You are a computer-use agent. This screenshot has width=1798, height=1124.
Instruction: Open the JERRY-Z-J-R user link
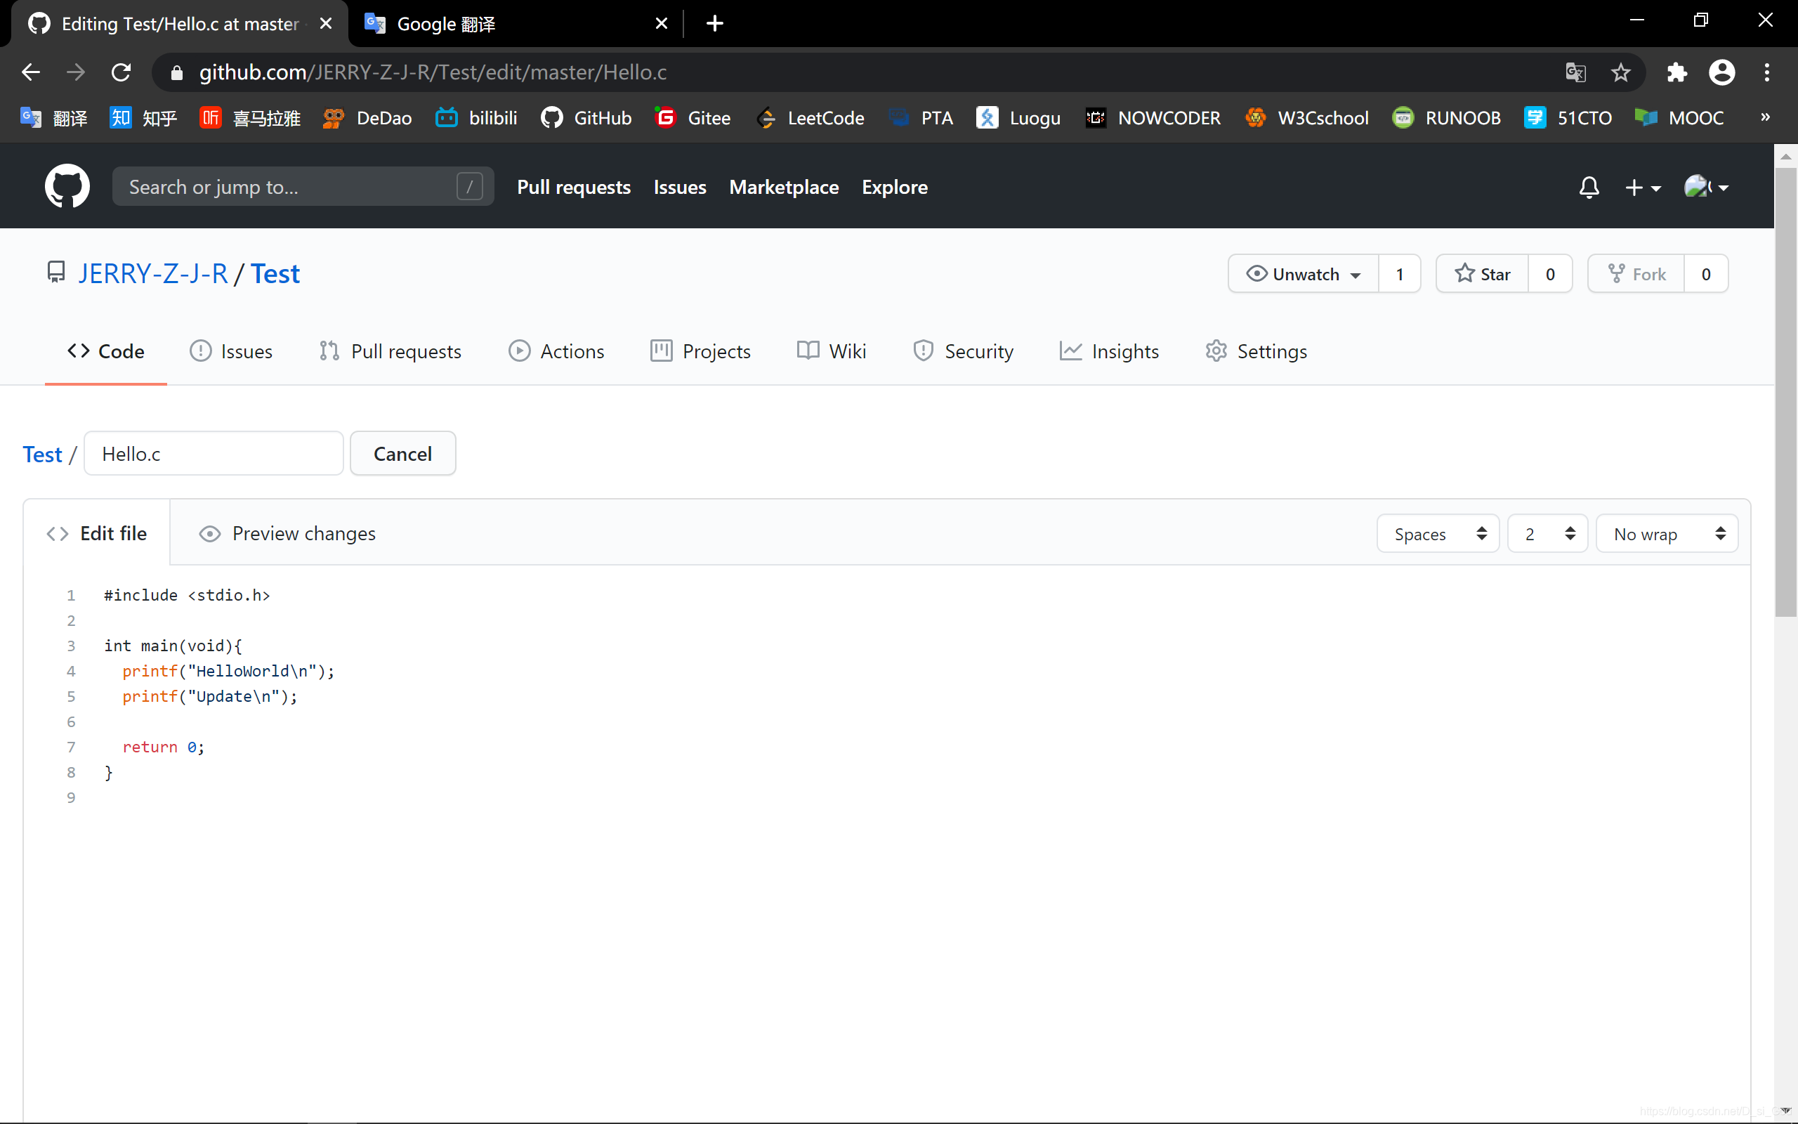pyautogui.click(x=153, y=274)
